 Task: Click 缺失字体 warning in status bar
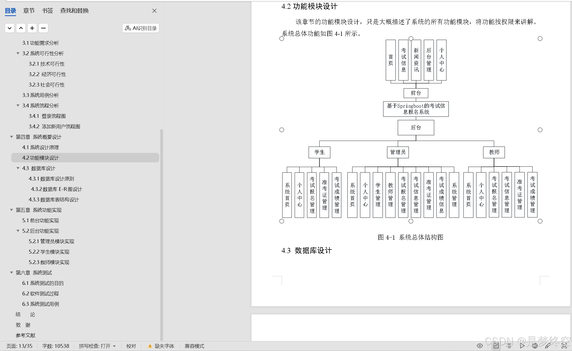click(161, 346)
